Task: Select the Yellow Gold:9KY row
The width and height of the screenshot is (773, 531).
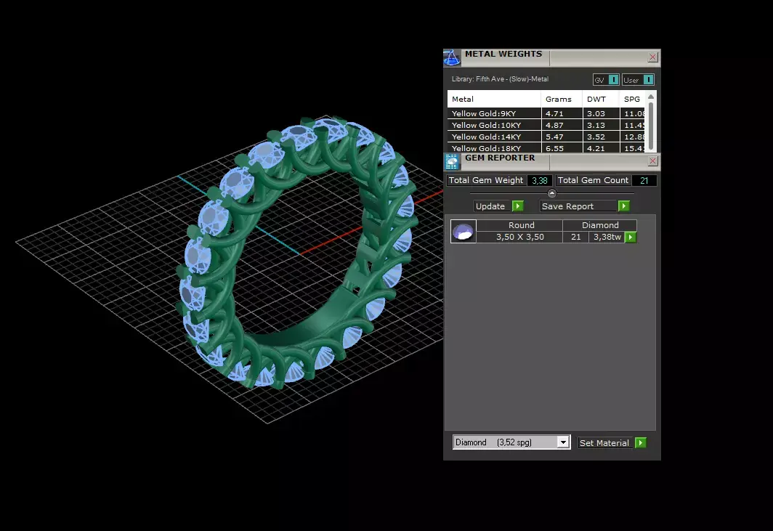Action: coord(546,113)
